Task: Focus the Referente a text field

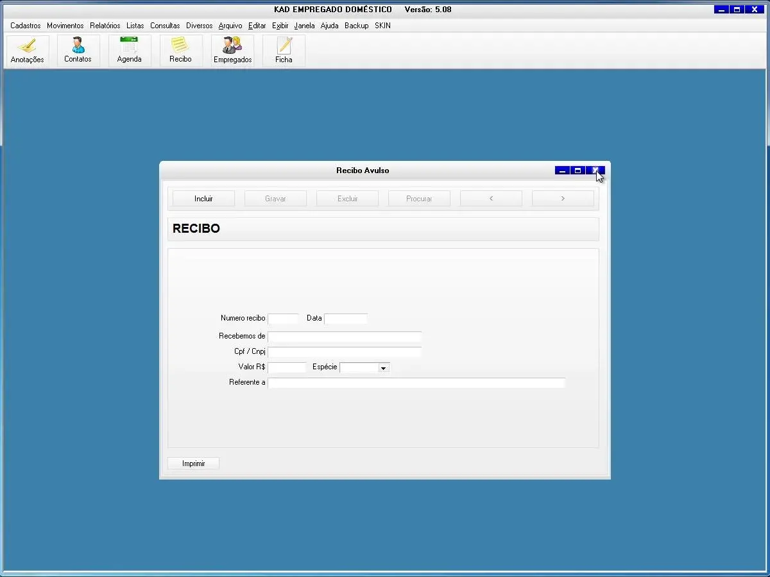Action: (x=416, y=383)
